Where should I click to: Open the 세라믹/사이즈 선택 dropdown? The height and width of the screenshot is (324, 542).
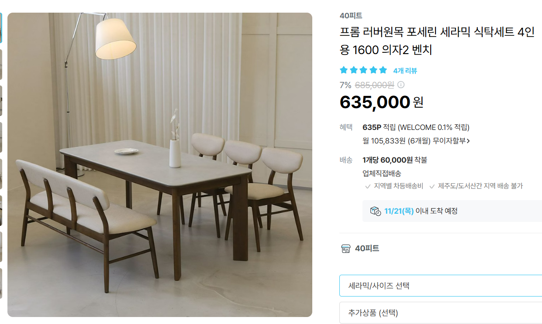(441, 286)
